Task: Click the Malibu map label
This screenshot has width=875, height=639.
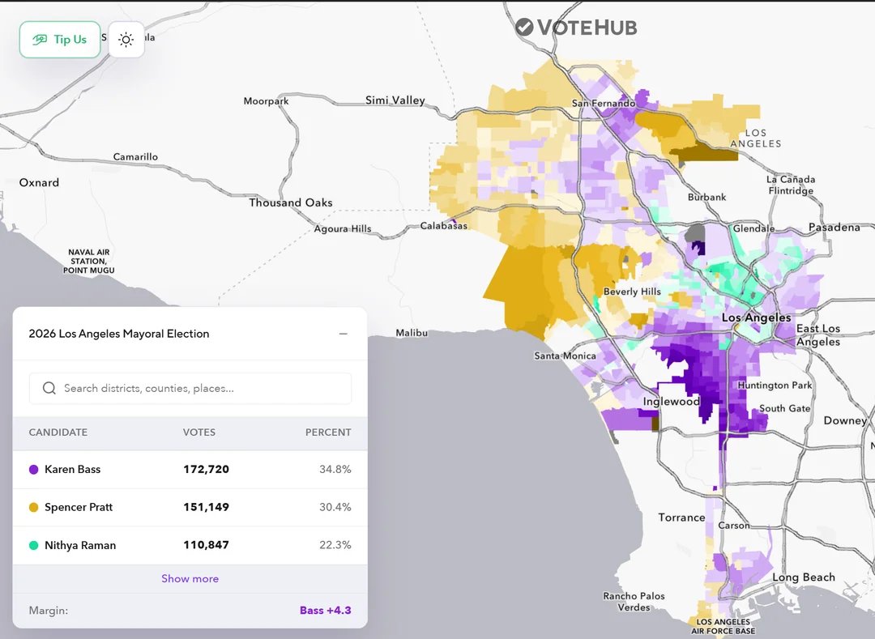Action: [x=412, y=333]
